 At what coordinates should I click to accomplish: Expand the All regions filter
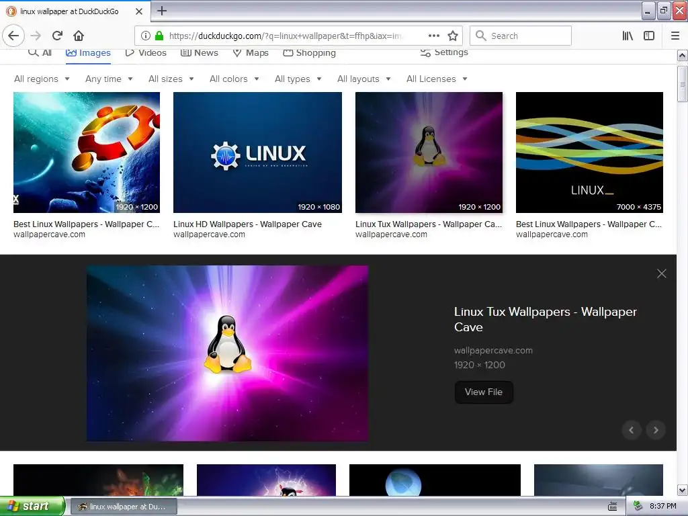pyautogui.click(x=42, y=79)
